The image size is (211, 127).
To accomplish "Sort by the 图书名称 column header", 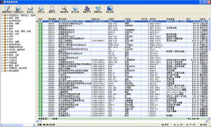I will [x=75, y=19].
